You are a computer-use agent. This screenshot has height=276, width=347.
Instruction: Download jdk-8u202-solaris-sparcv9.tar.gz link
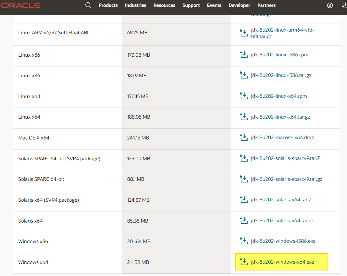287,179
